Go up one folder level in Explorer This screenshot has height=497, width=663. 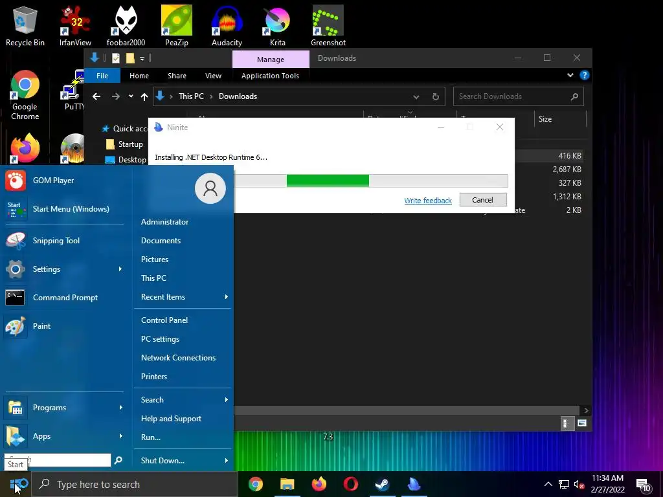(x=144, y=97)
